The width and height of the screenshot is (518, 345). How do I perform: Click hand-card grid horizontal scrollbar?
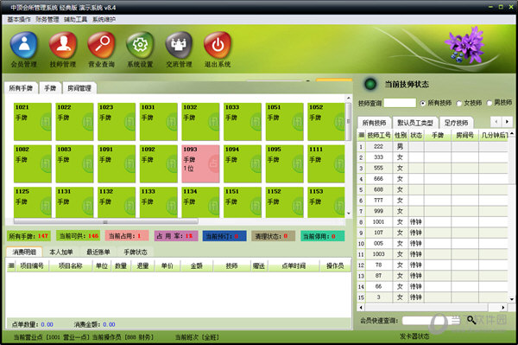105,221
